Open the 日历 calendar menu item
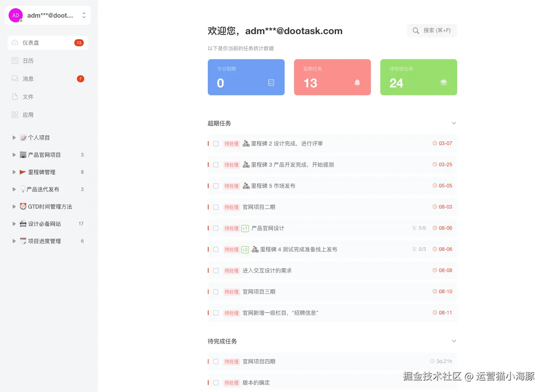The image size is (545, 392). (x=48, y=61)
